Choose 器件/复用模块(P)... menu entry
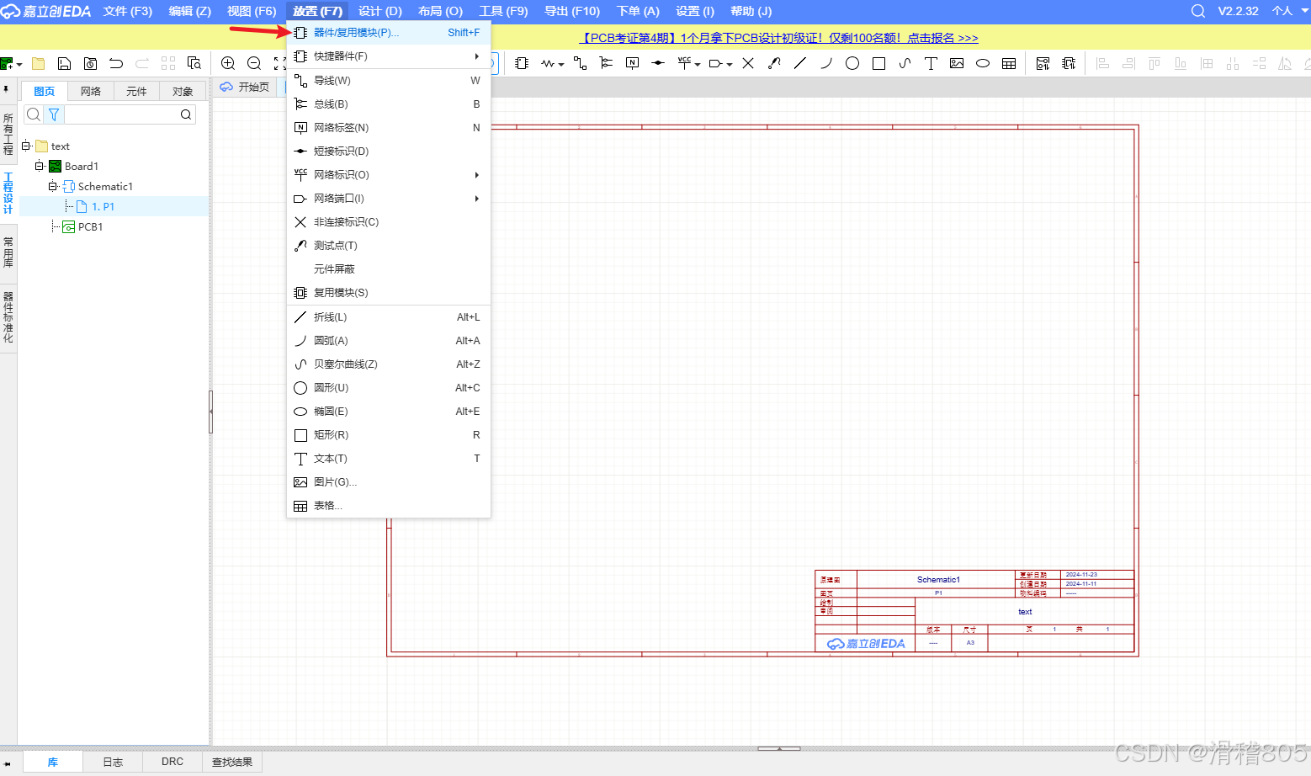Screen dimensions: 1311x776 pyautogui.click(x=389, y=33)
